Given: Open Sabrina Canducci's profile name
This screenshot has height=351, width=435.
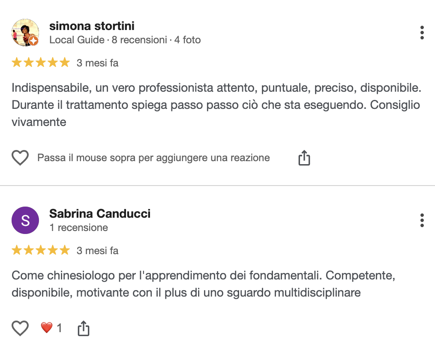Looking at the screenshot, I should [x=100, y=213].
